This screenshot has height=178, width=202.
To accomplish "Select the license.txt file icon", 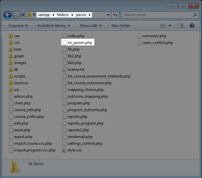I will pos(64,69).
